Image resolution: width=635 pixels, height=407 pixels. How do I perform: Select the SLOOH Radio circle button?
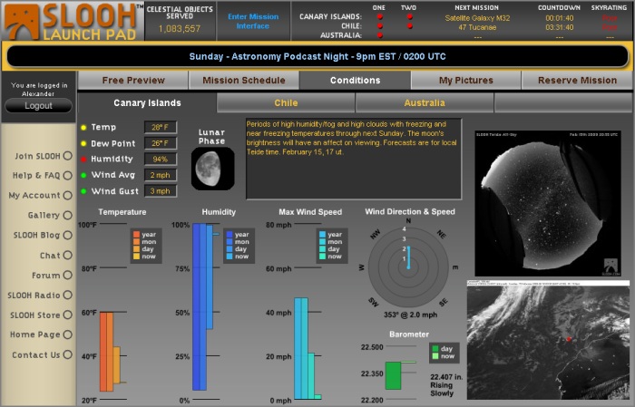(68, 295)
